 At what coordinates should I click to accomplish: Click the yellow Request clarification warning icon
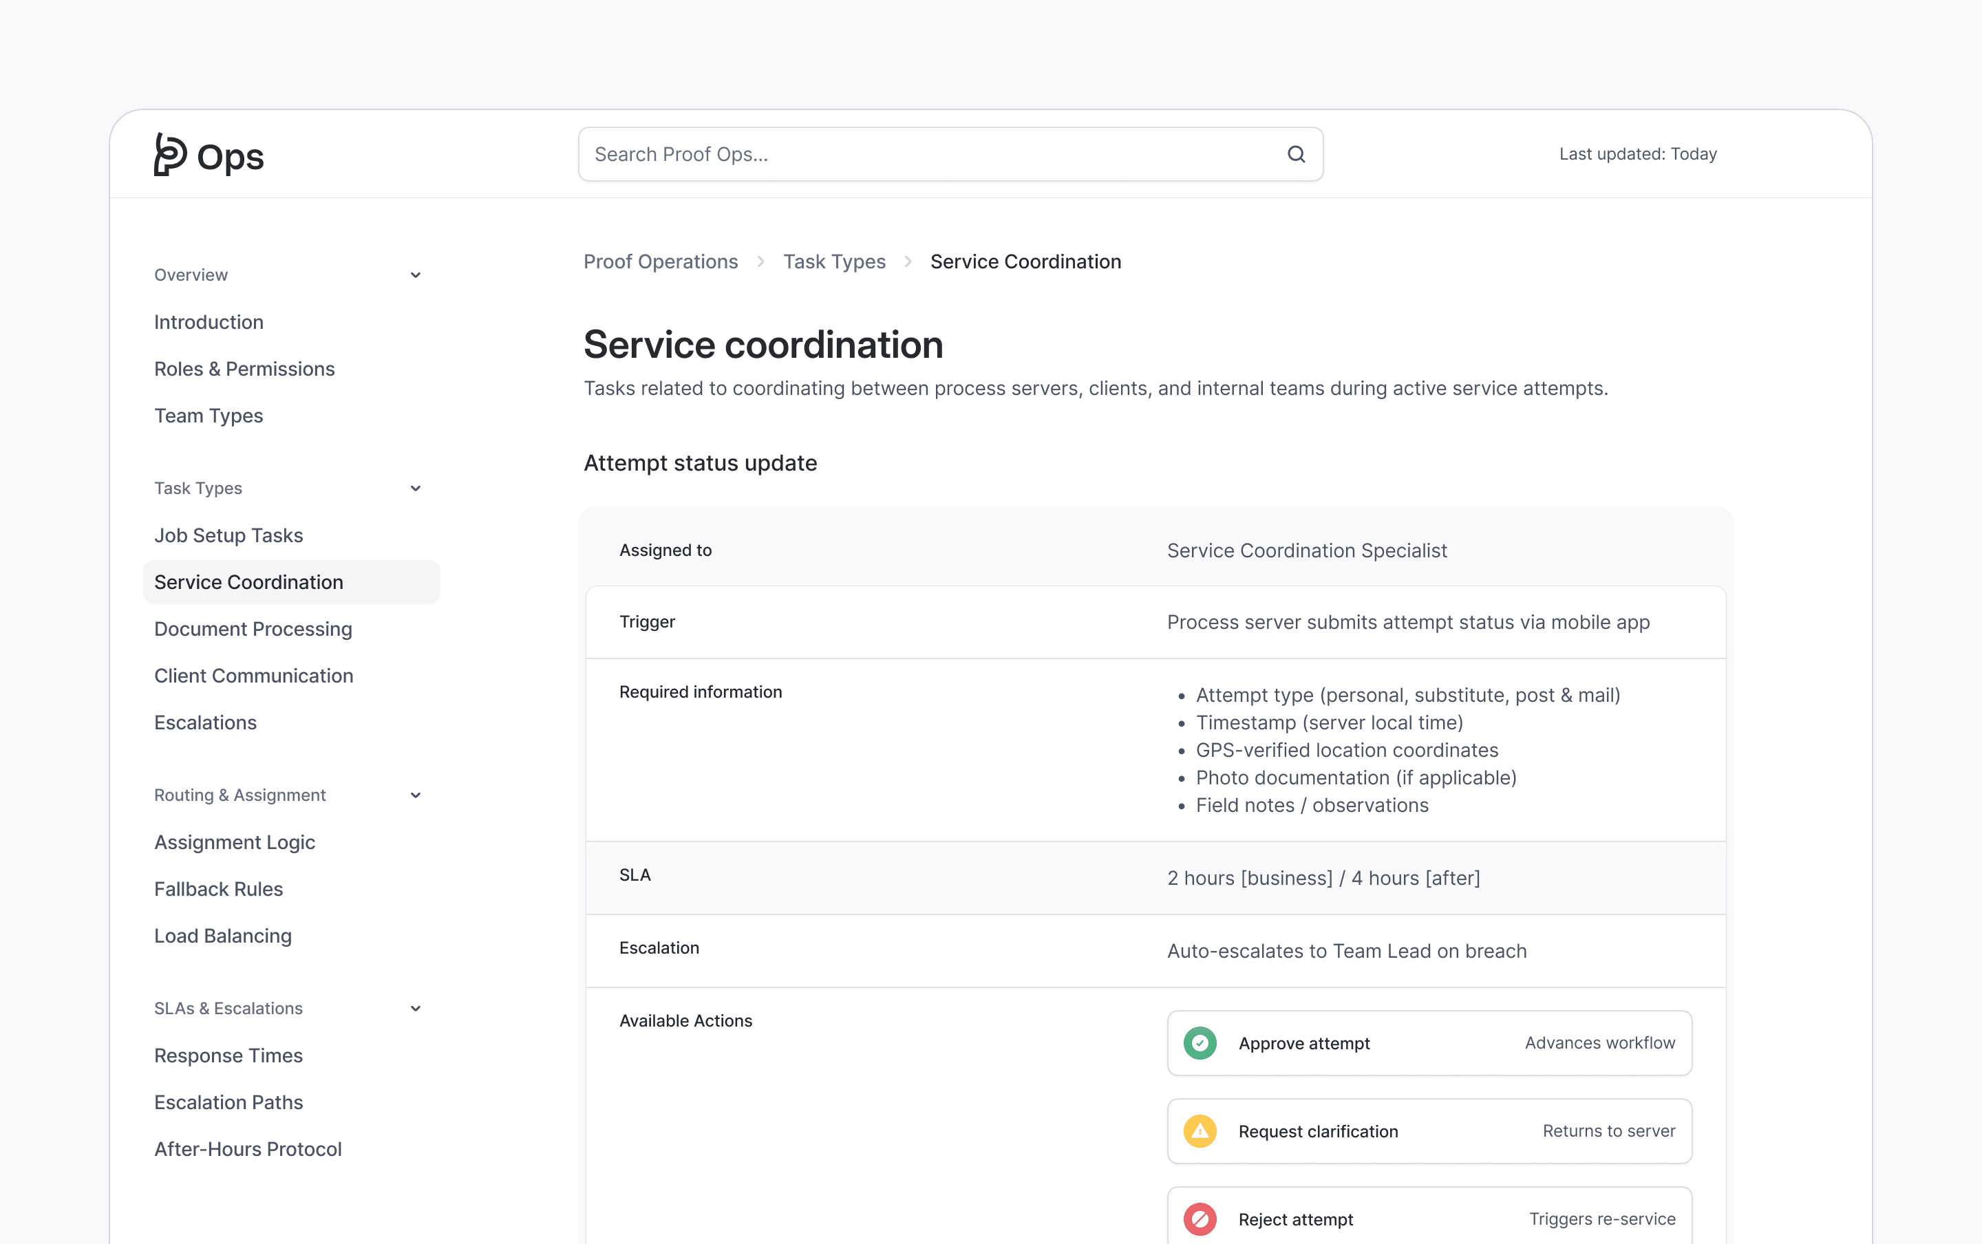click(x=1200, y=1130)
